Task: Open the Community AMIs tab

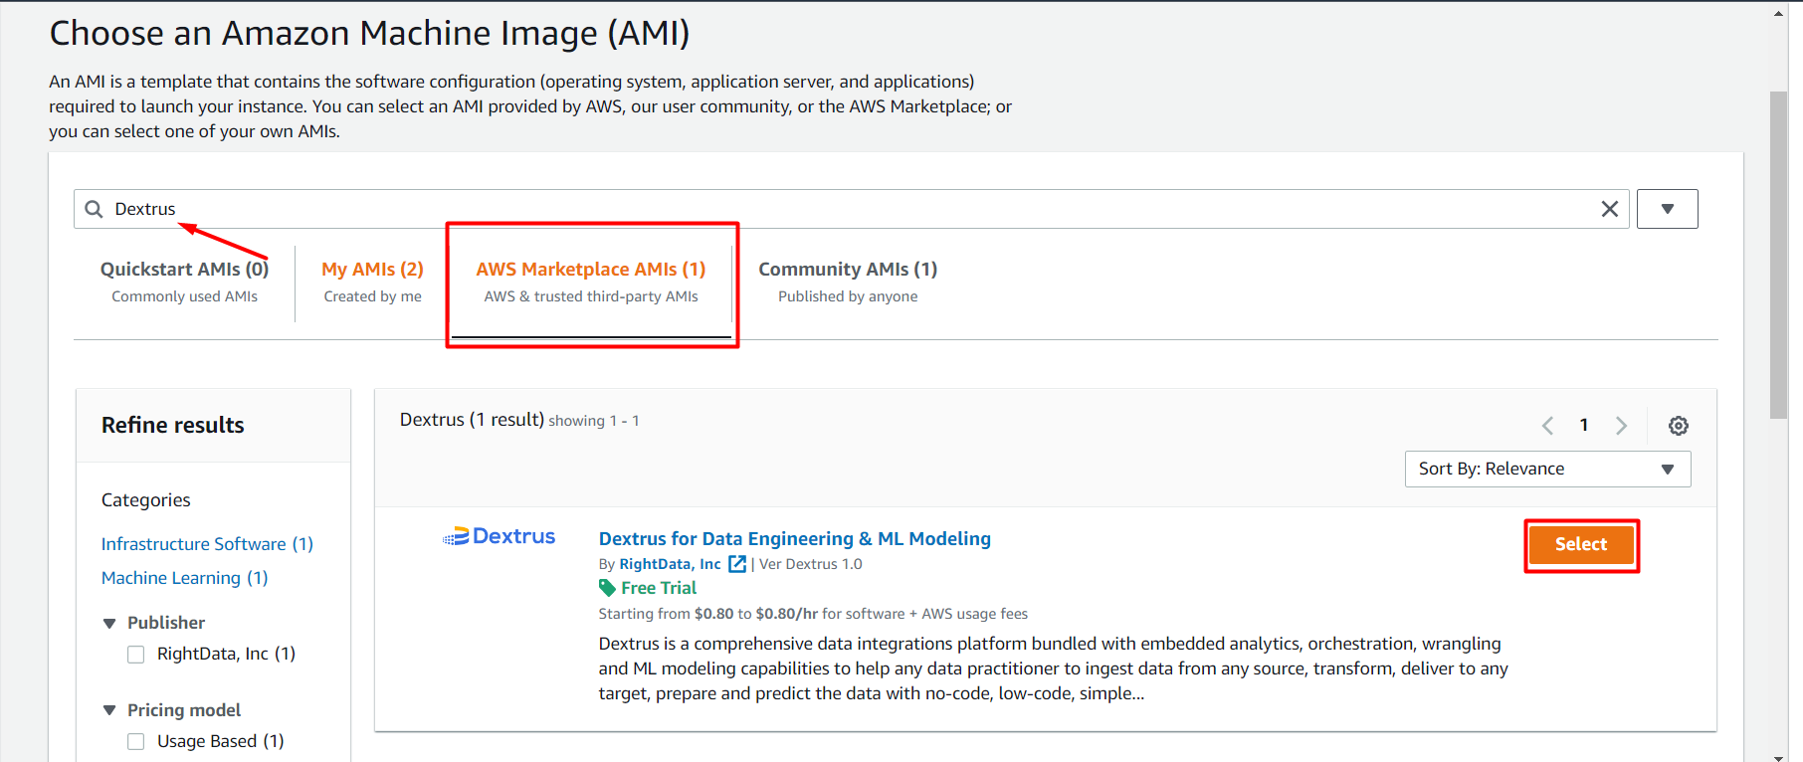Action: (x=848, y=282)
